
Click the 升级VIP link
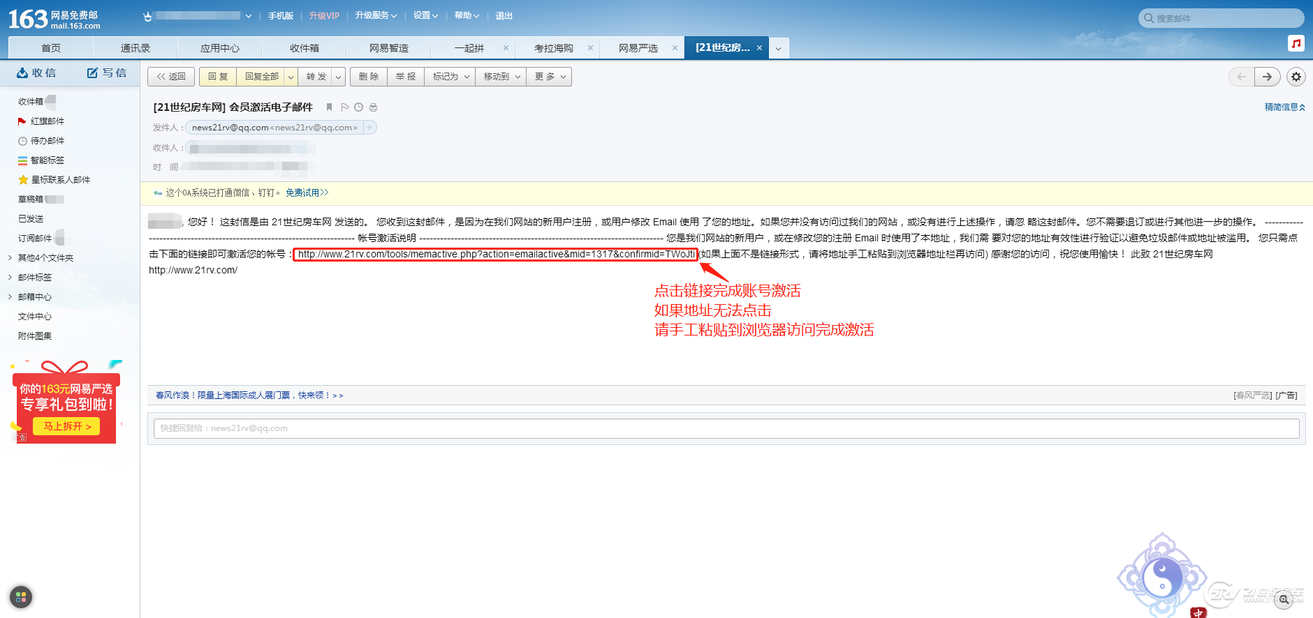coord(324,15)
